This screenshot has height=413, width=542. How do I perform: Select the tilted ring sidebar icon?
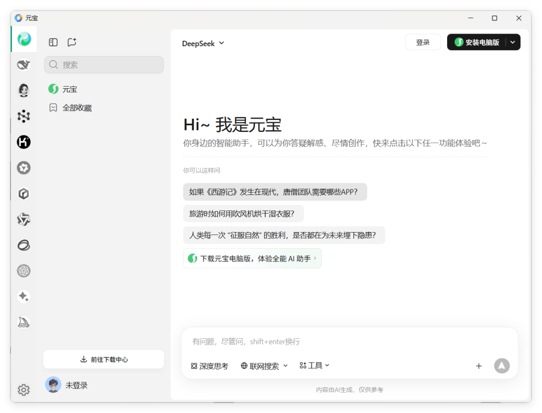[x=24, y=245]
